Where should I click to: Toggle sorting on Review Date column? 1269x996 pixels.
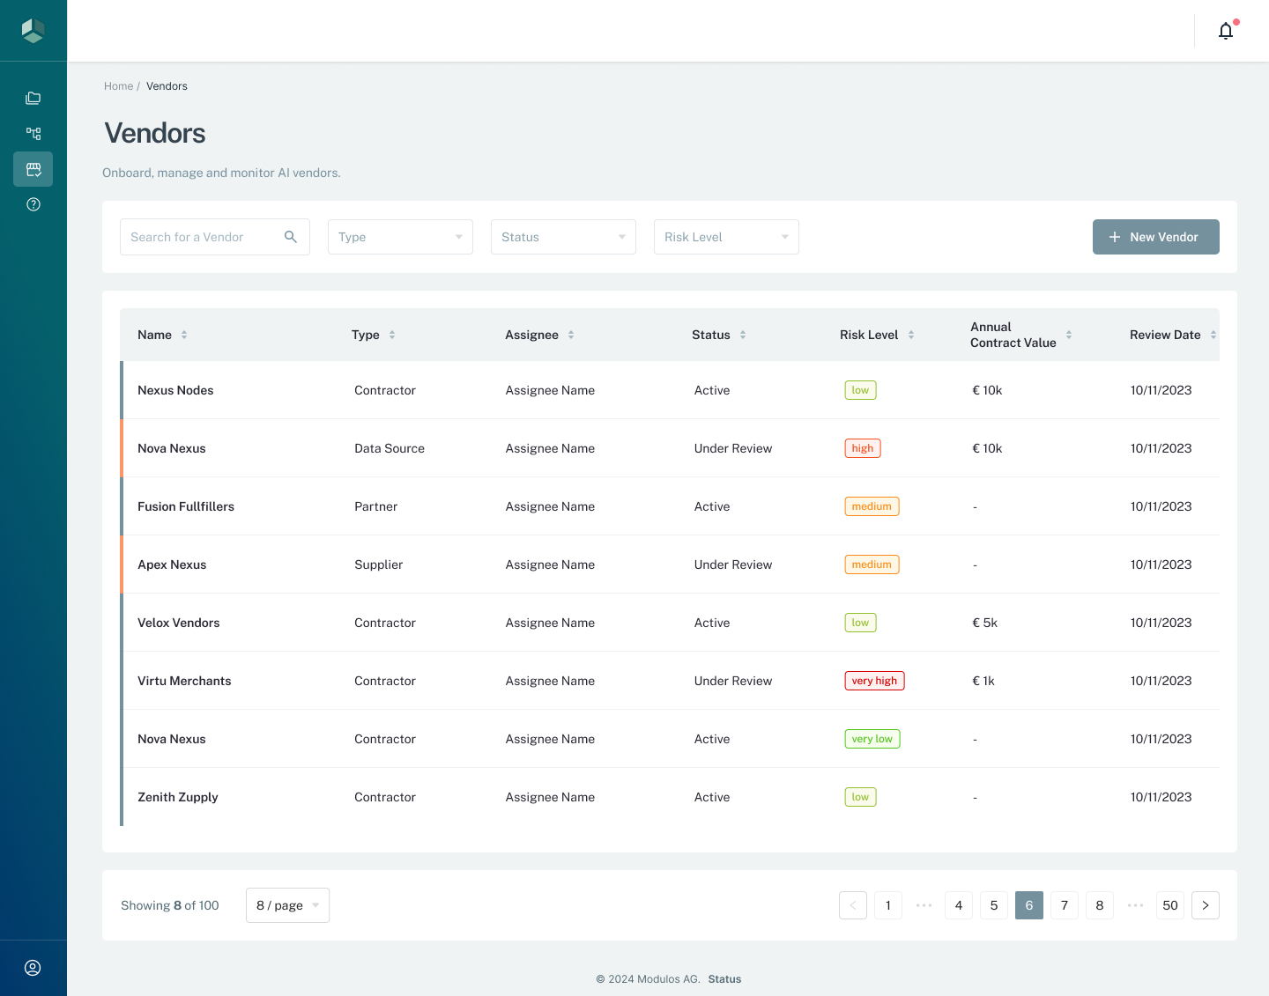(x=1213, y=335)
